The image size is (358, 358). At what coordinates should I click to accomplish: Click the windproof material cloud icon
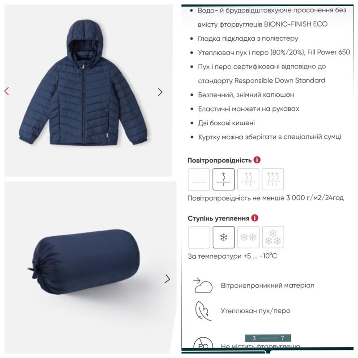point(203,286)
